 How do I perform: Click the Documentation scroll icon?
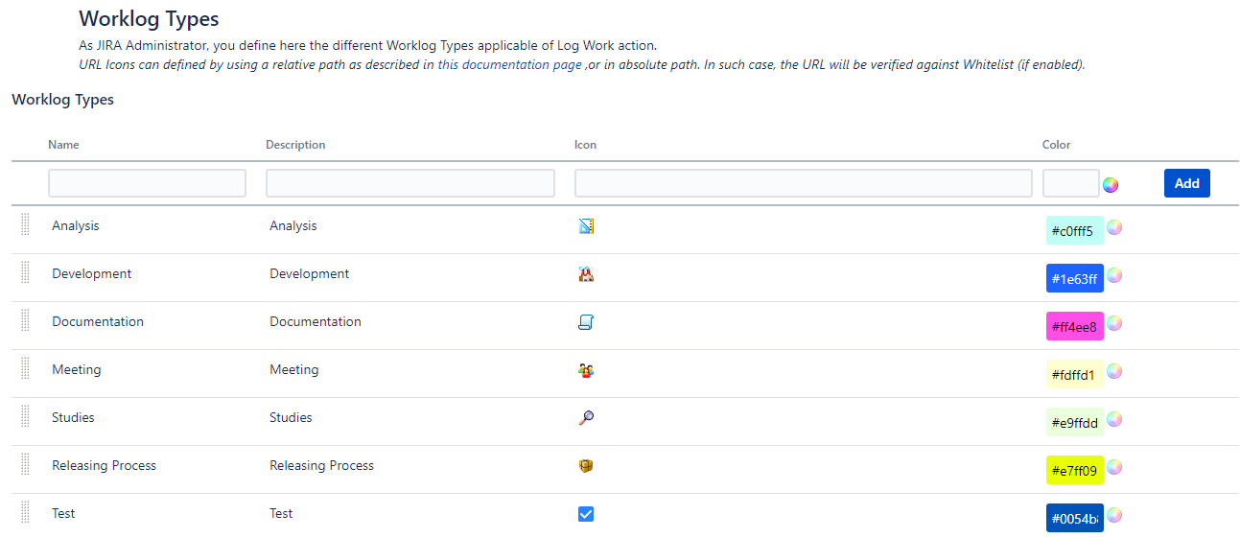586,322
